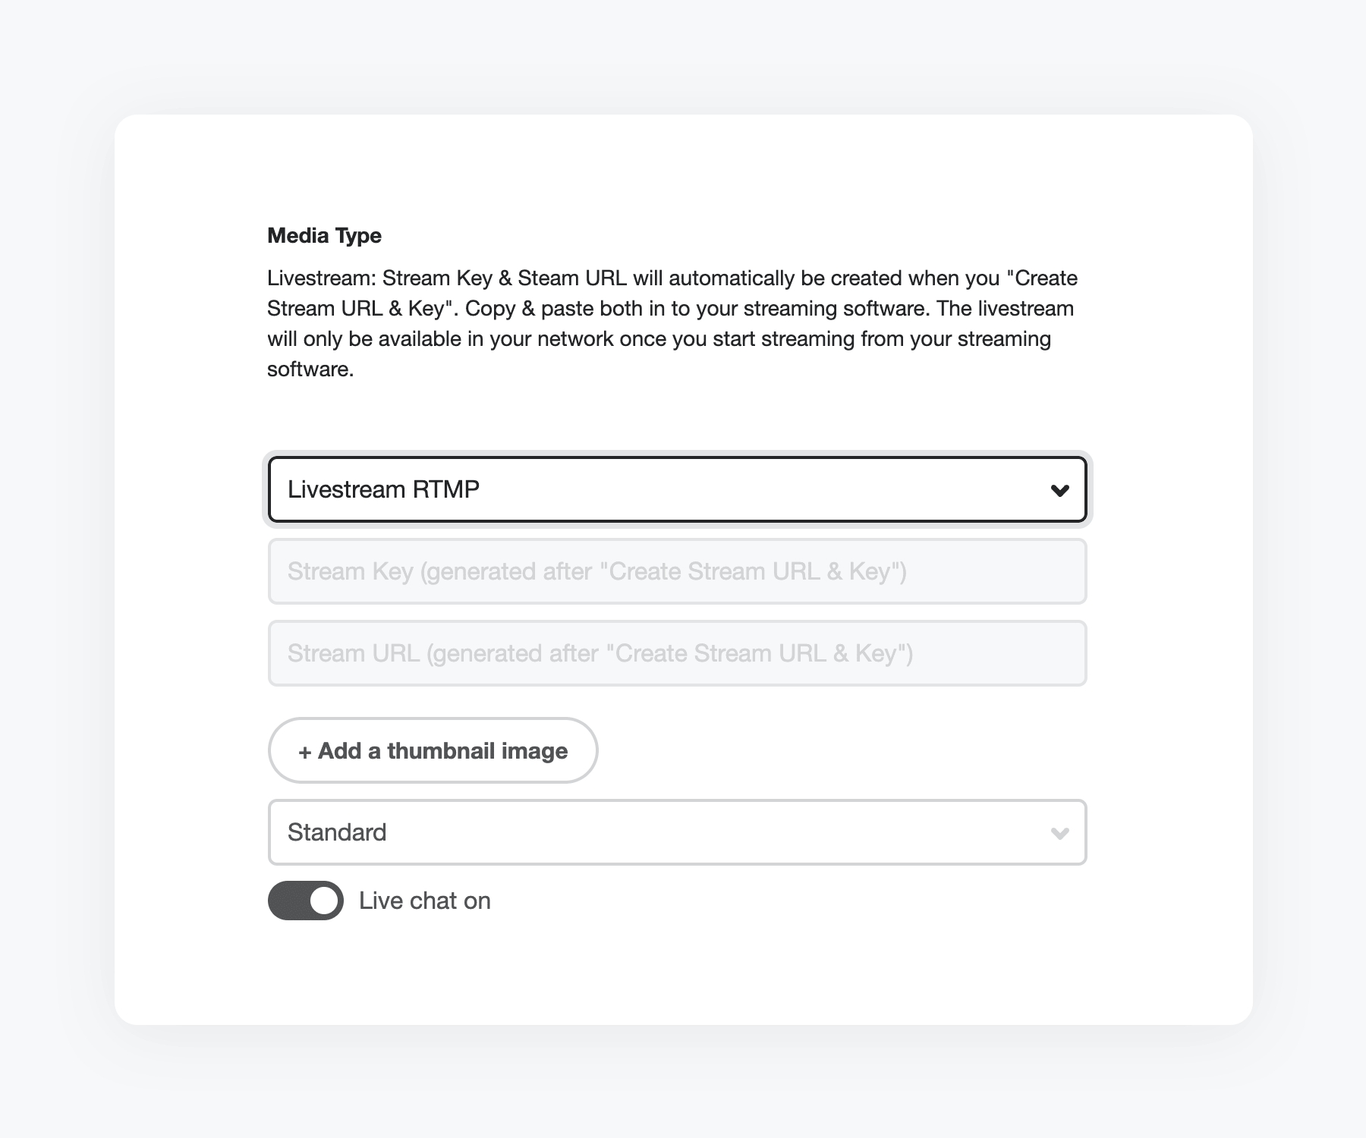Image resolution: width=1366 pixels, height=1138 pixels.
Task: Click the gray chevron in the Standard dropdown
Action: tap(1059, 834)
